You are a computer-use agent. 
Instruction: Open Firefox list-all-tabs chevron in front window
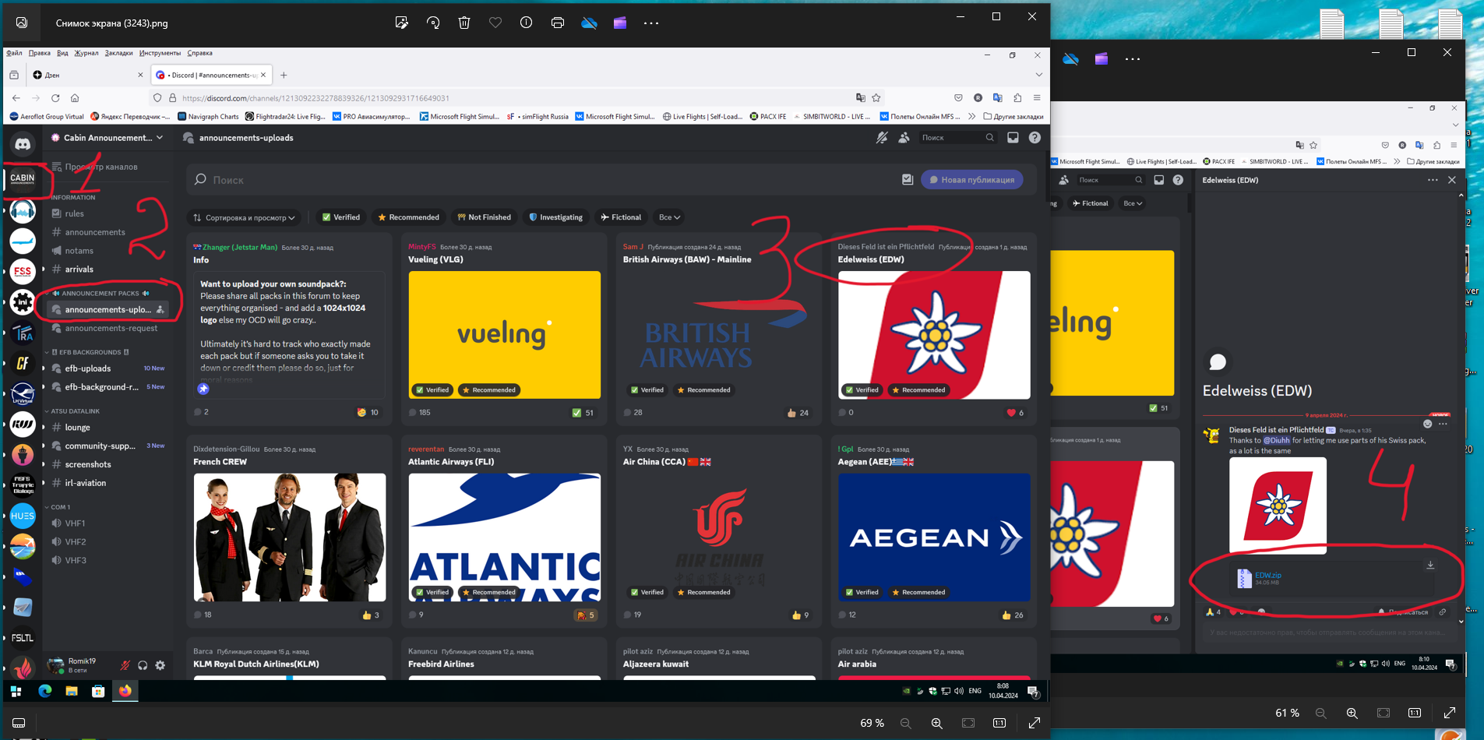point(1038,75)
